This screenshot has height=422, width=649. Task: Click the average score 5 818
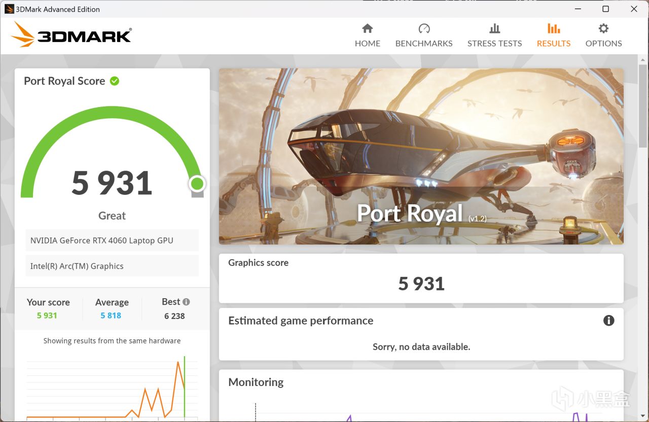point(111,315)
